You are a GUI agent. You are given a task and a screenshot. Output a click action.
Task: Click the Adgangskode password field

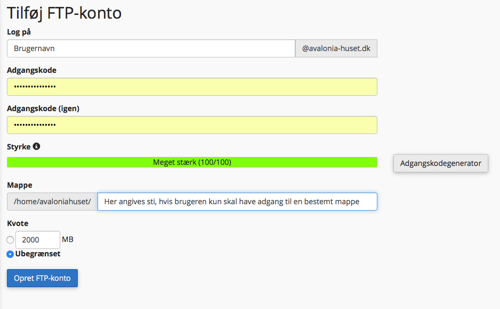[192, 87]
